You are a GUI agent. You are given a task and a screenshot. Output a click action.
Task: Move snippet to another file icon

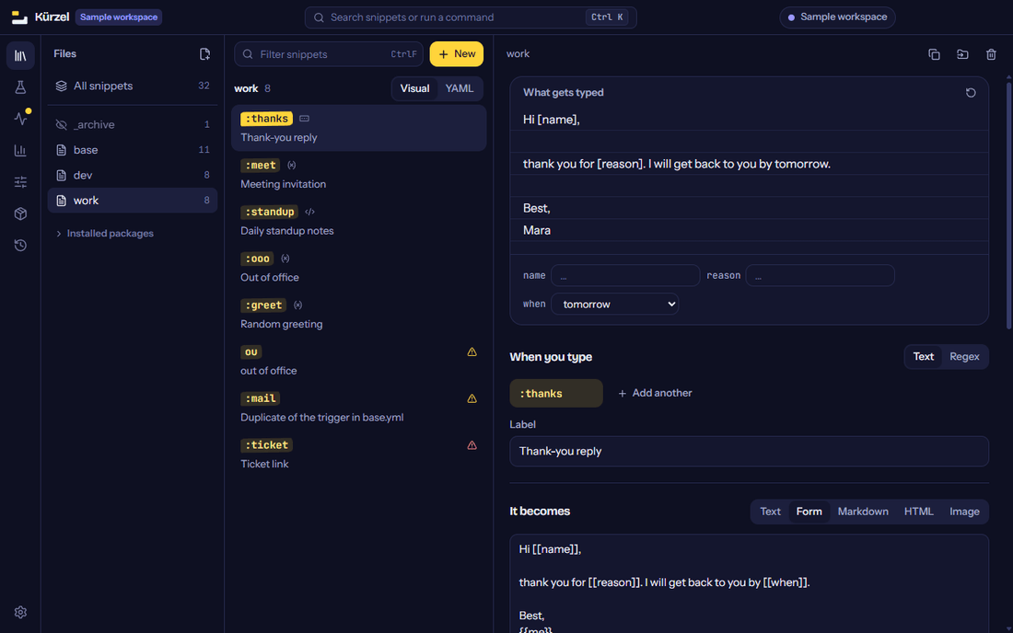962,54
